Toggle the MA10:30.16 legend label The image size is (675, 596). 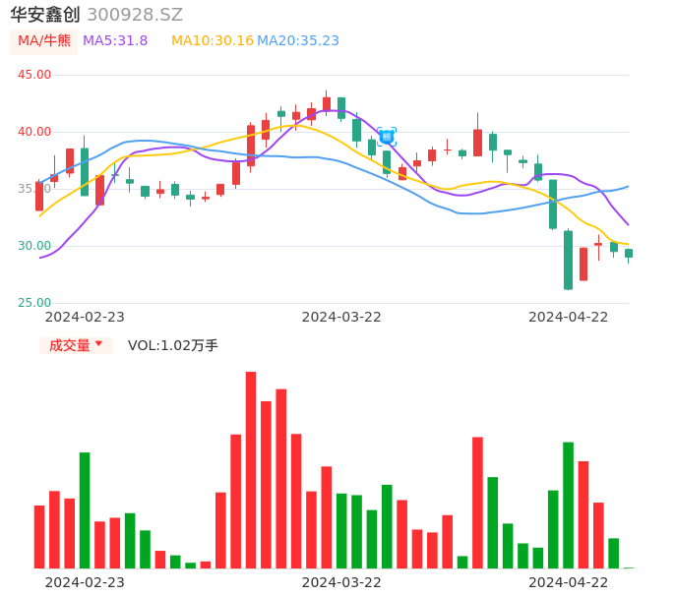coord(213,40)
